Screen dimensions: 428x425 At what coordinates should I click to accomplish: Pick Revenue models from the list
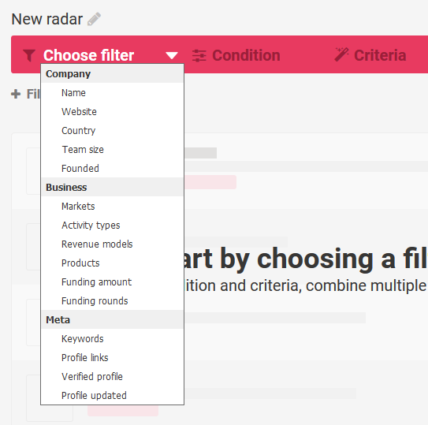112,244
